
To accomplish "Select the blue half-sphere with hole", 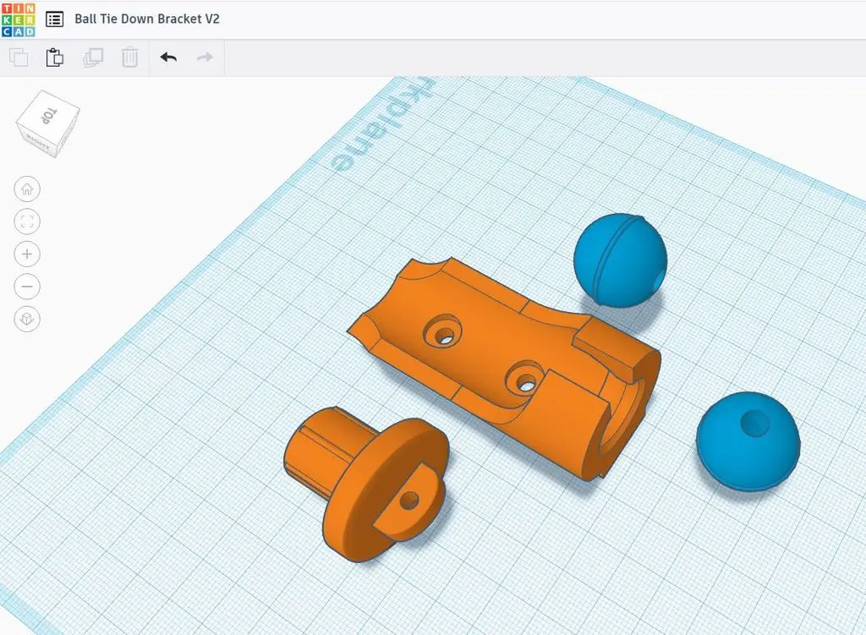I will coord(748,440).
